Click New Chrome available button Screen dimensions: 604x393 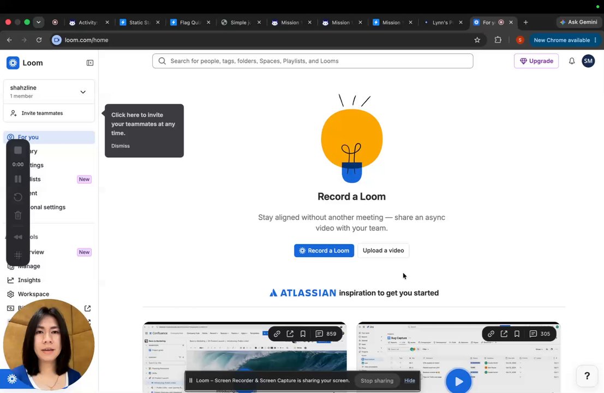pos(565,40)
